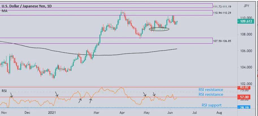Image resolution: width=258 pixels, height=116 pixels.
Task: Select the RSI support text label
Action: coord(212,105)
